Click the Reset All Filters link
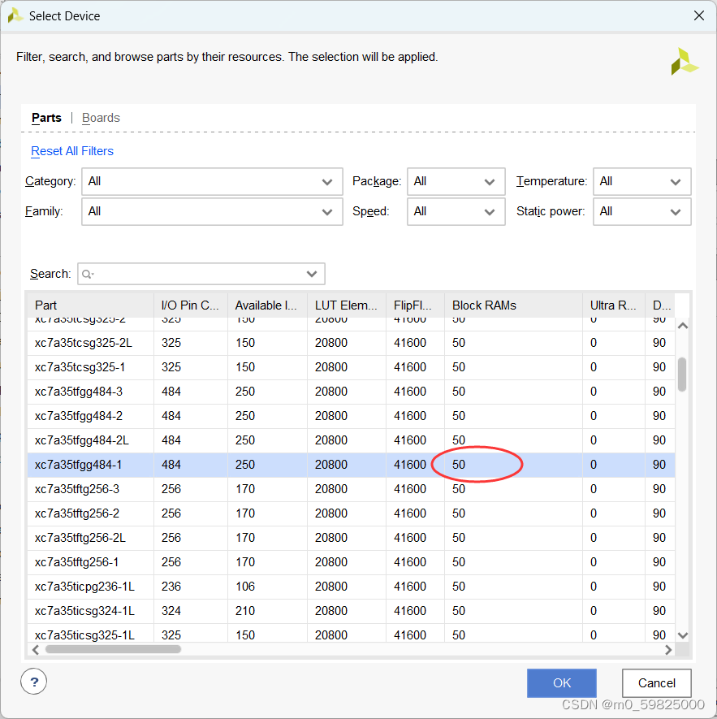 click(x=72, y=151)
